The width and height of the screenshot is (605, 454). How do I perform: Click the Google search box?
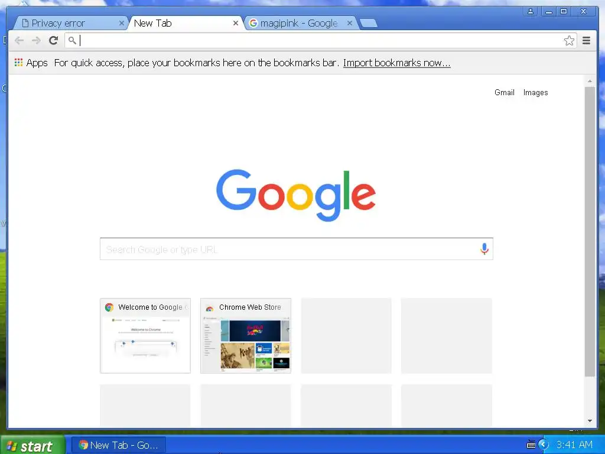(297, 249)
